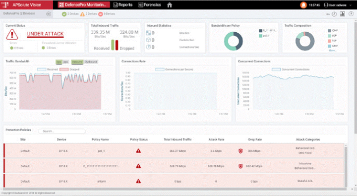Click the user headset icon
This screenshot has height=196, width=357.
point(326,5)
